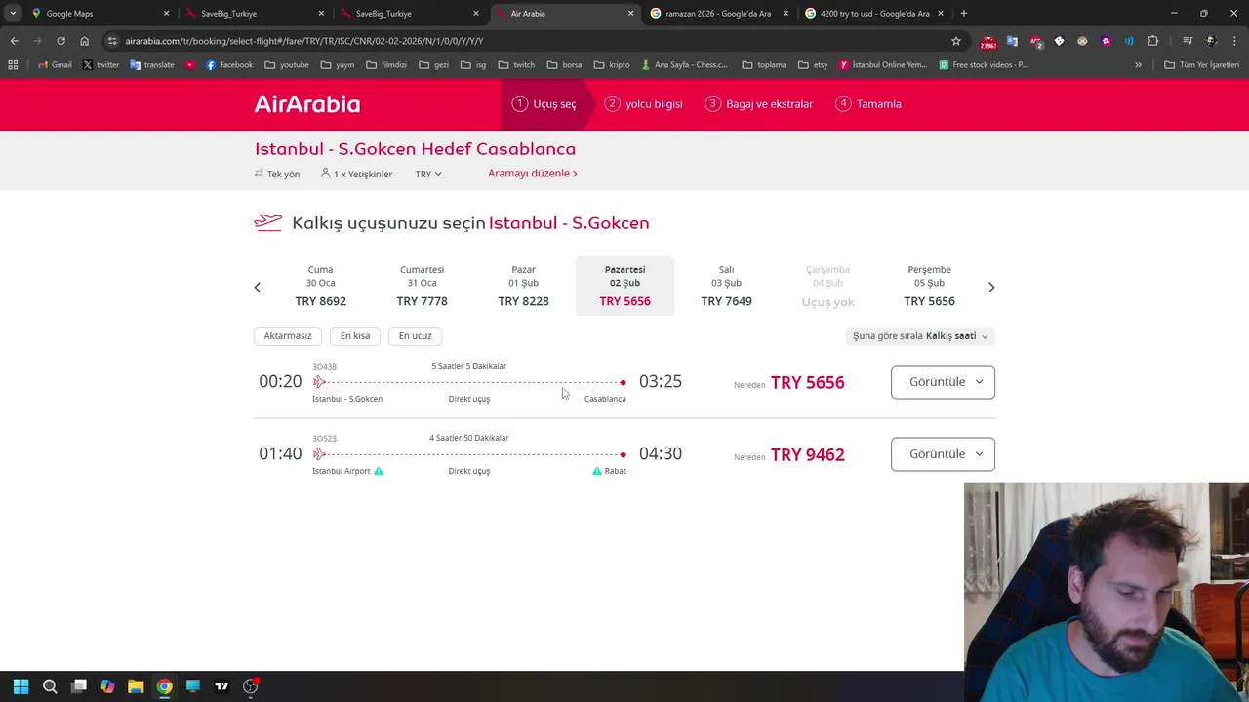The width and height of the screenshot is (1249, 702).
Task: Open the filmdizi bookmarks folder
Action: point(386,65)
